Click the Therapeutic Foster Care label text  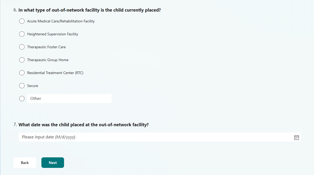coord(46,47)
